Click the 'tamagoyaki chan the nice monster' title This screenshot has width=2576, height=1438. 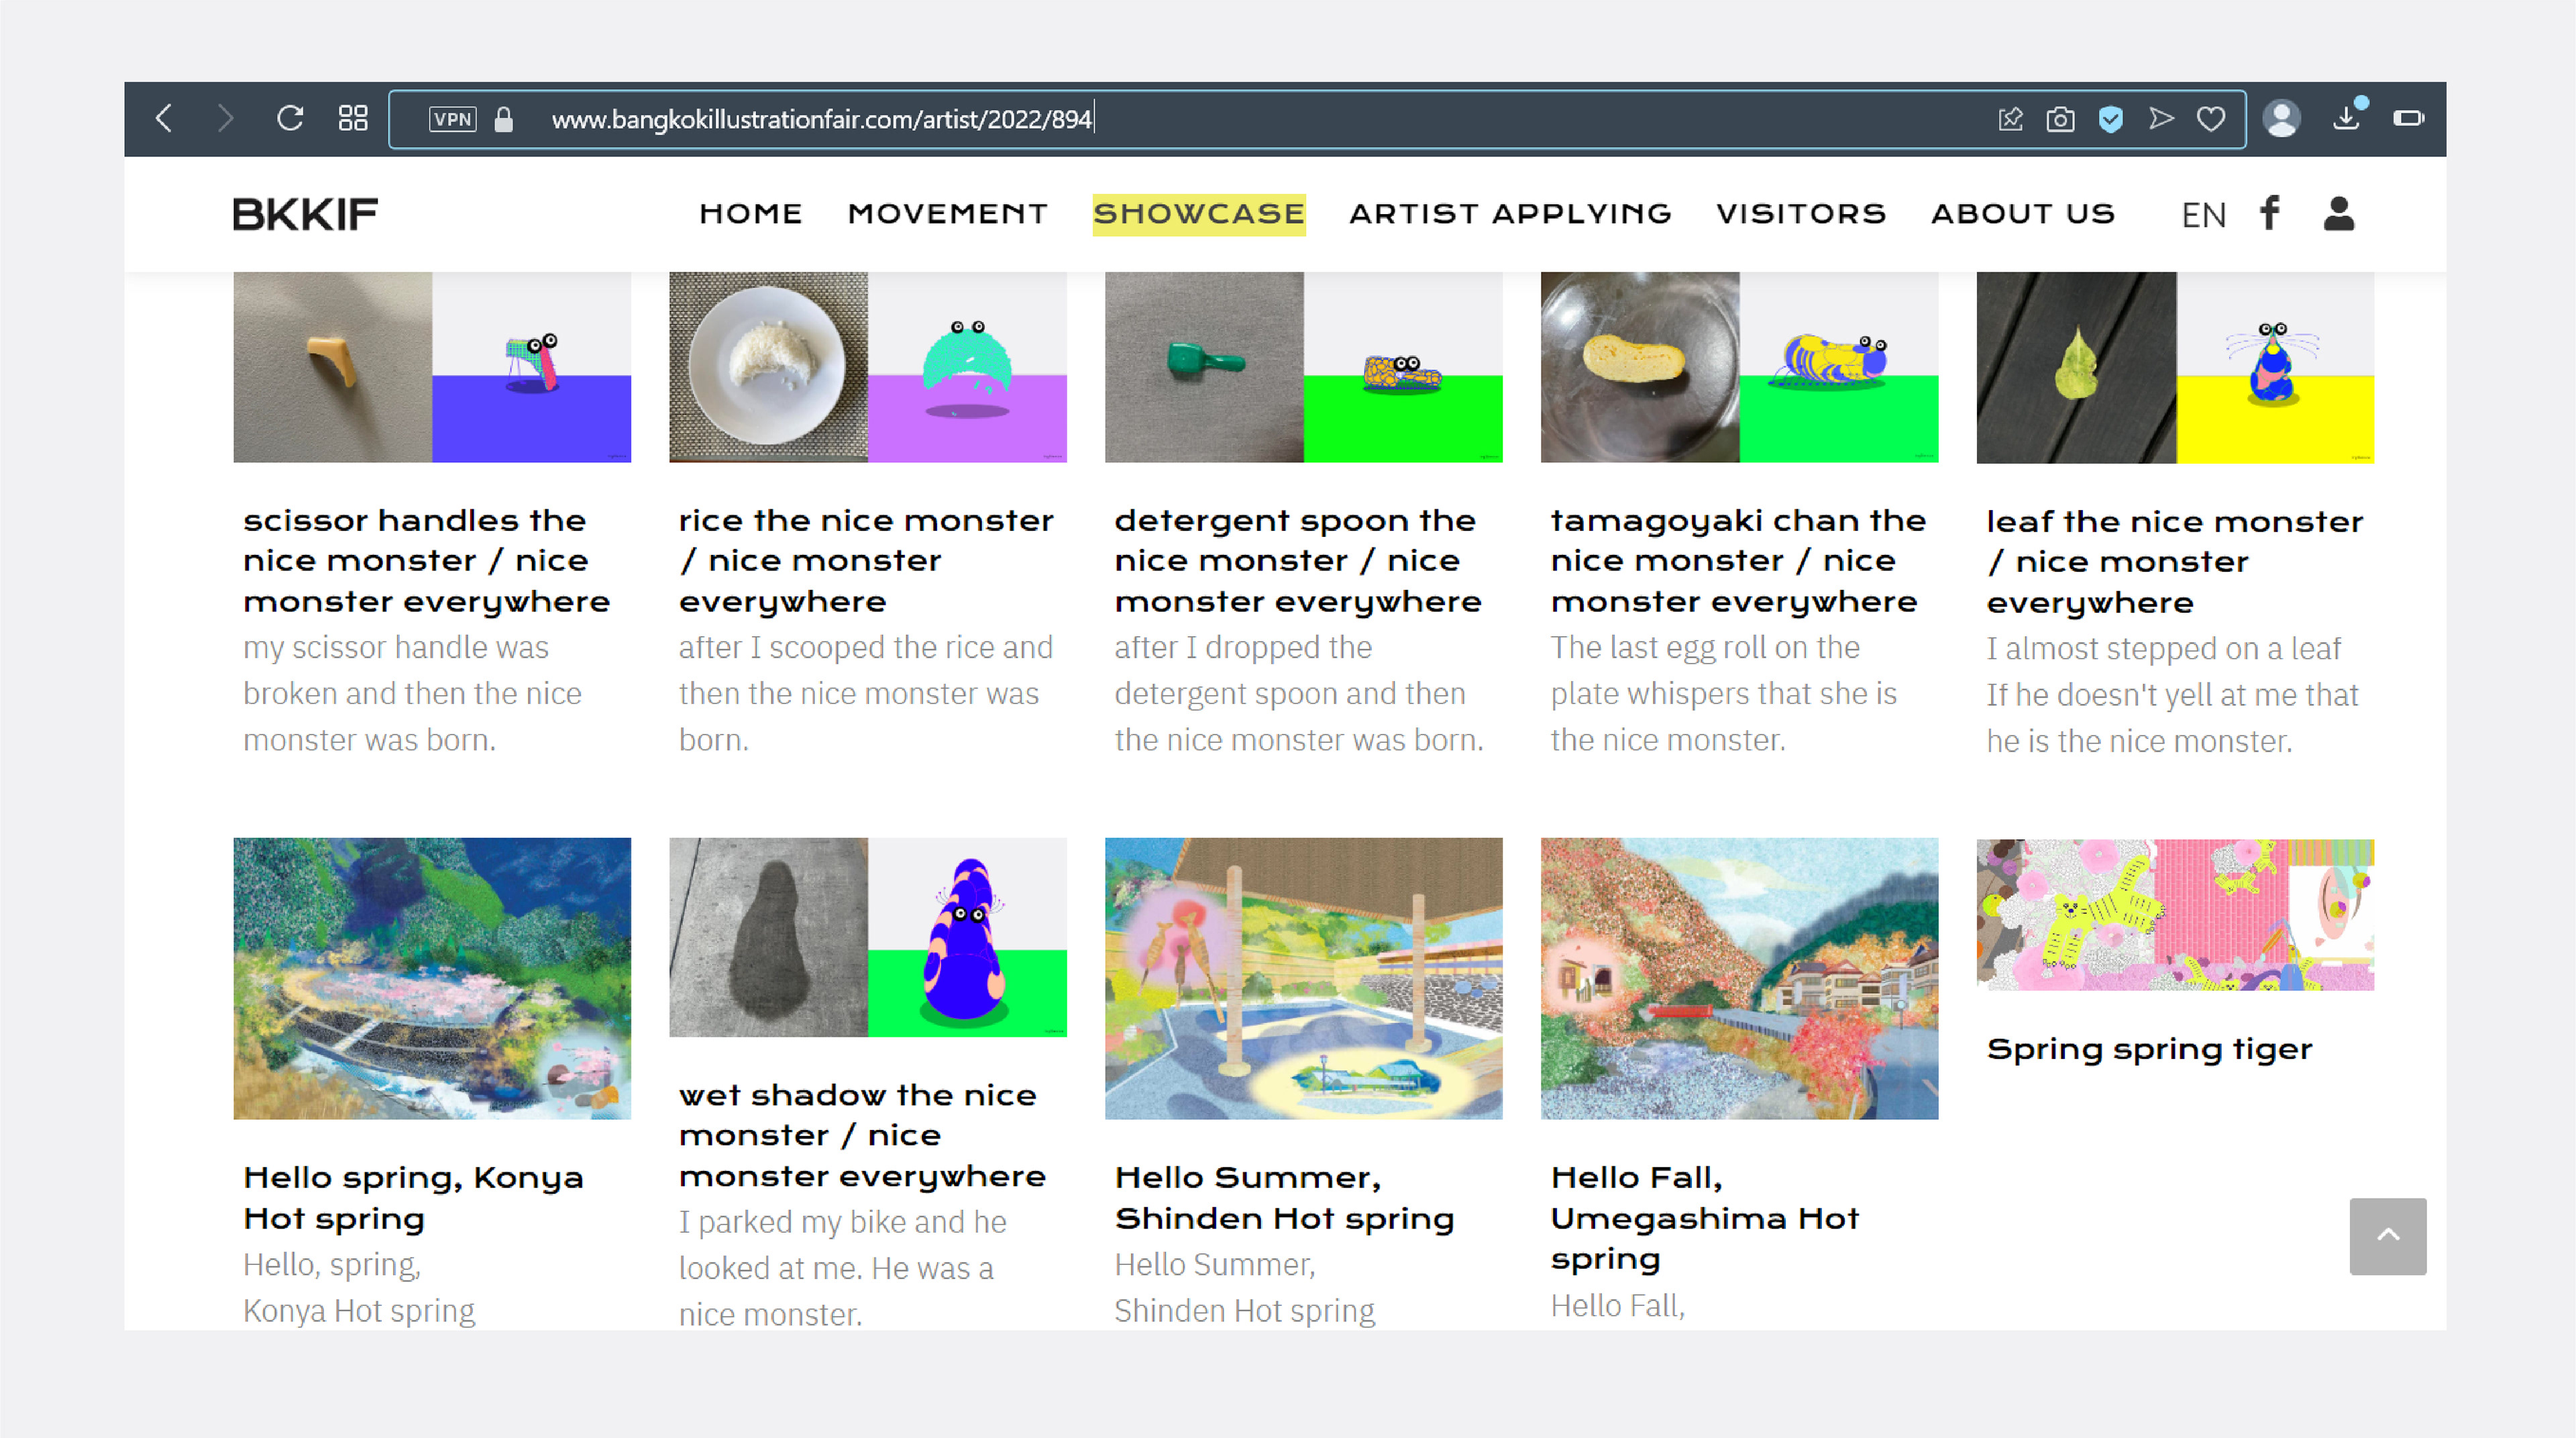pyautogui.click(x=1738, y=561)
